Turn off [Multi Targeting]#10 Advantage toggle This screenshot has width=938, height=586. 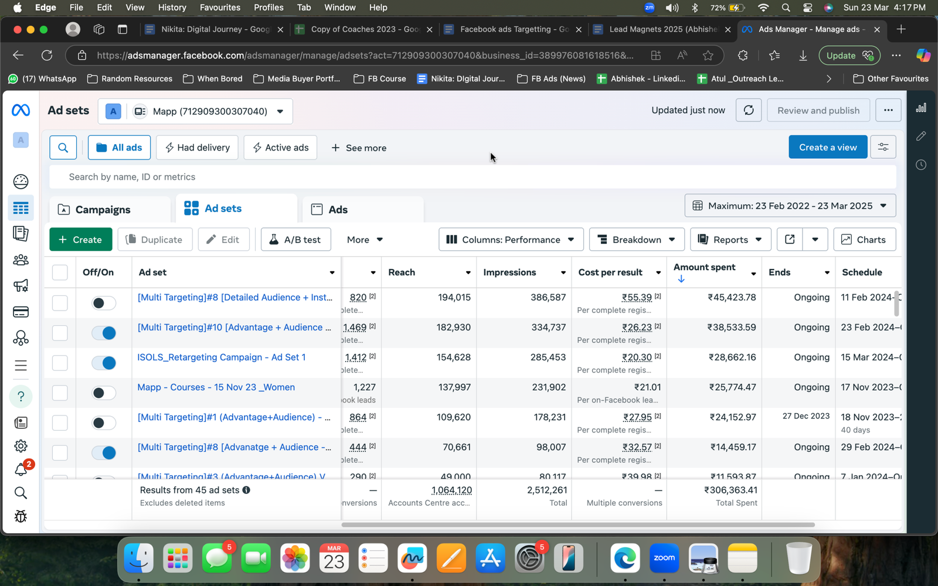click(x=104, y=333)
